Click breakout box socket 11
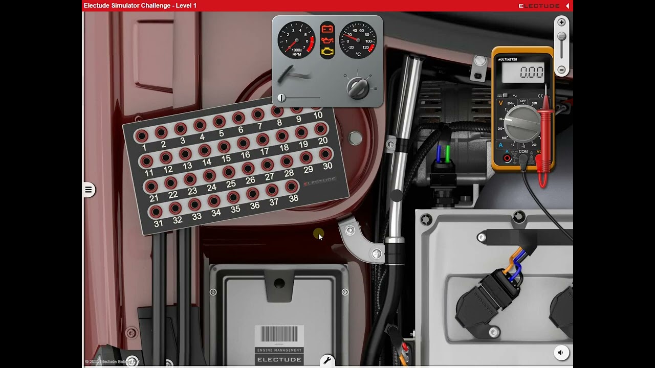The height and width of the screenshot is (368, 655). 146,161
